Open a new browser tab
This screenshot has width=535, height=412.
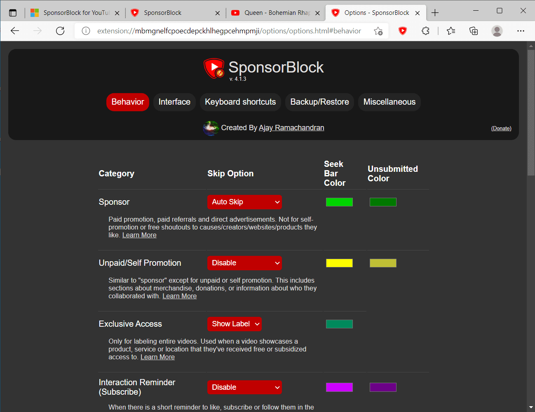tap(435, 13)
